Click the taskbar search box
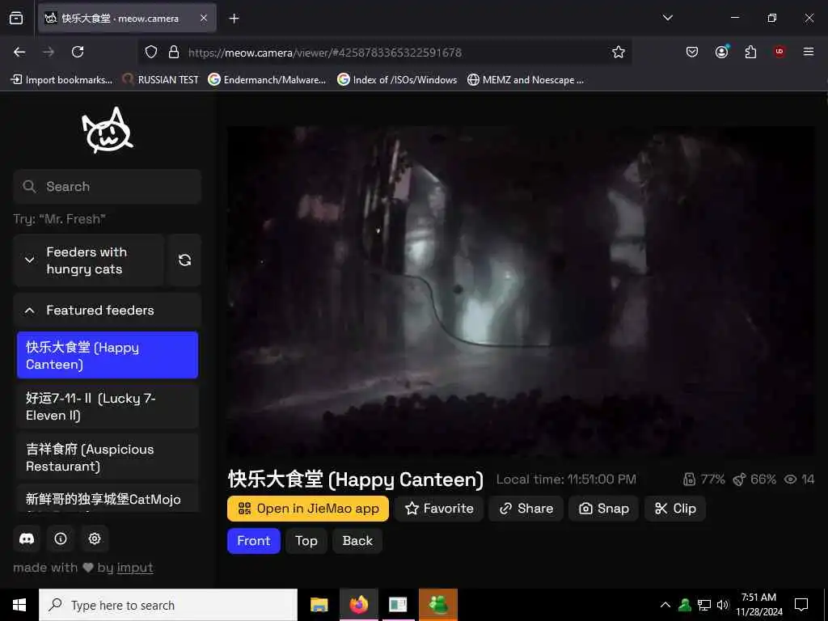 (x=168, y=605)
